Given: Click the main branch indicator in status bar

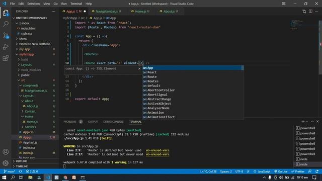Looking at the screenshot, I should (x=9, y=171).
